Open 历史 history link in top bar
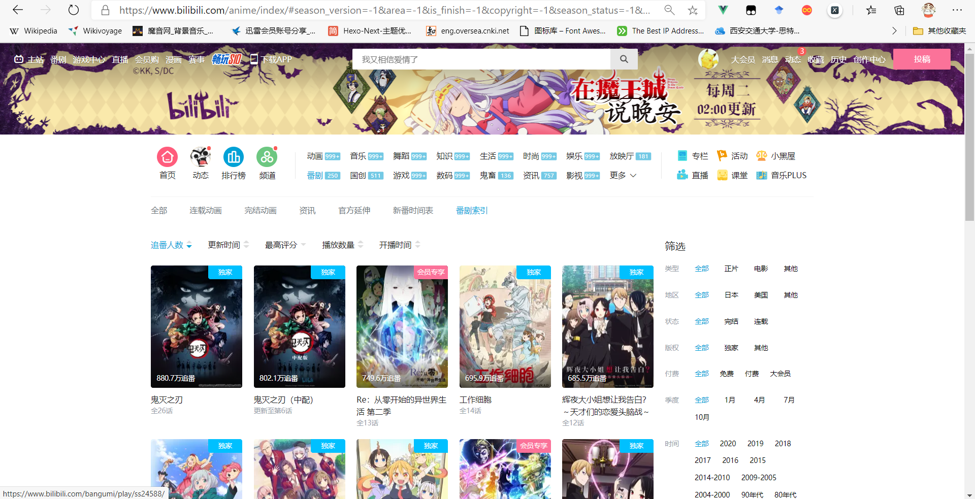The width and height of the screenshot is (975, 499). pos(838,59)
